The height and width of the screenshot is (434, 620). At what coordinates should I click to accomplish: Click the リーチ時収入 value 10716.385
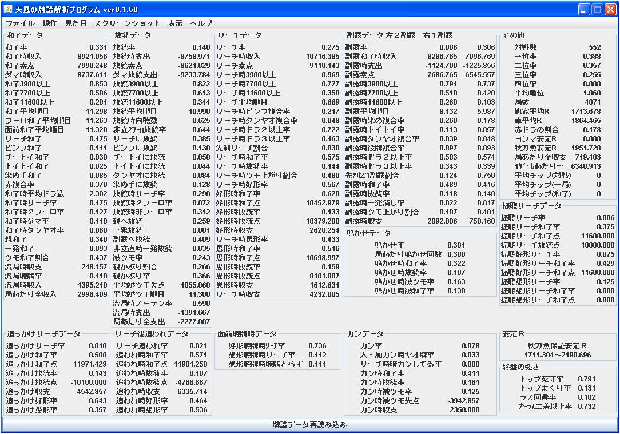coord(323,57)
